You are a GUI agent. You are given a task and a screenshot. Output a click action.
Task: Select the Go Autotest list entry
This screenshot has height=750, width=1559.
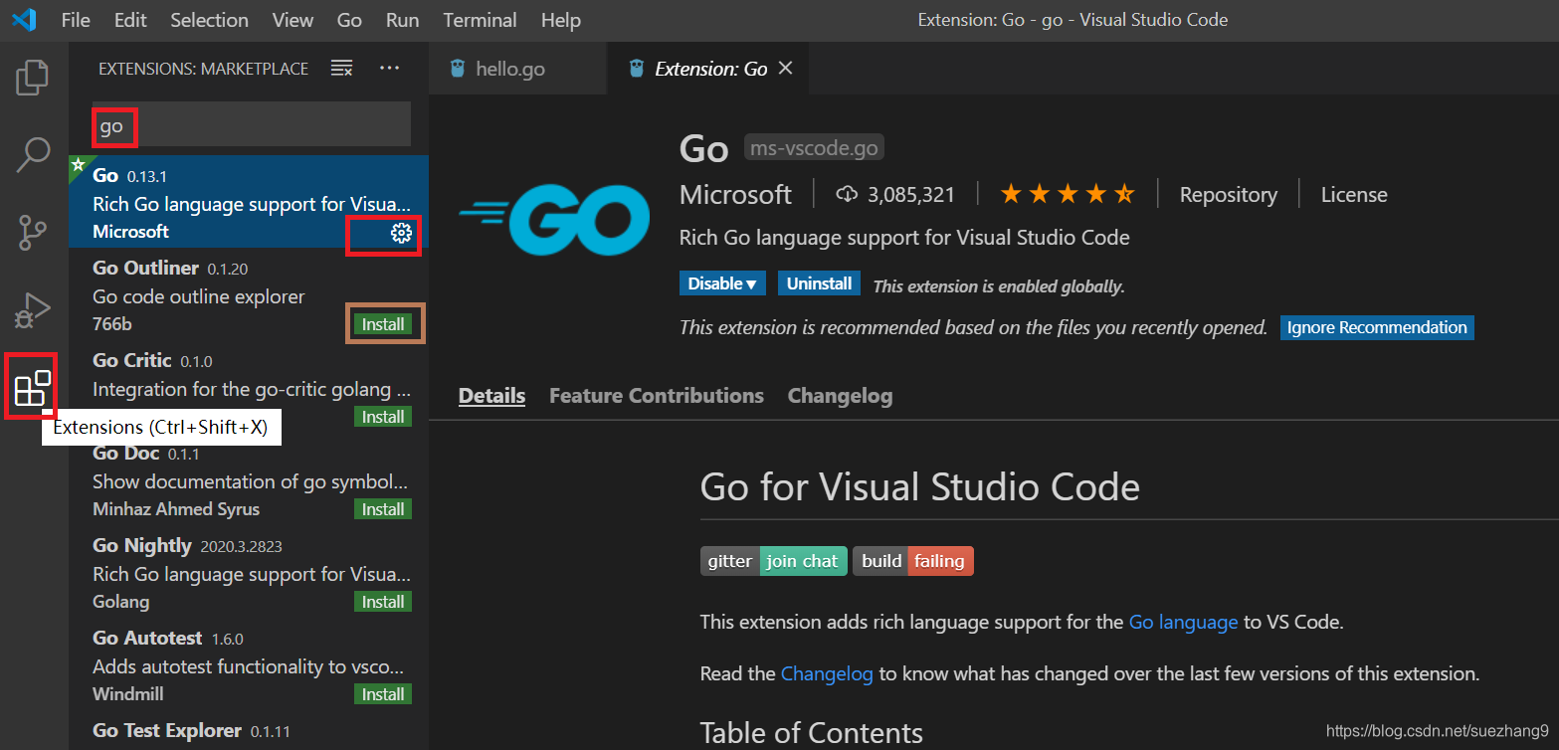click(x=249, y=664)
